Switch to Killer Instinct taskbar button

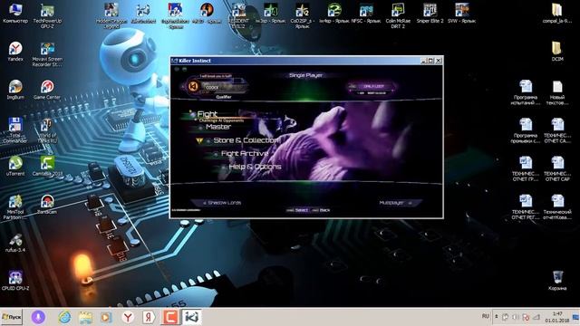pos(191,317)
